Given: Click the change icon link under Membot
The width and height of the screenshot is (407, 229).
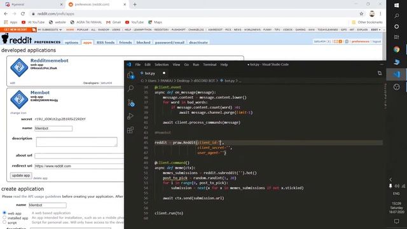Looking at the screenshot, I should (x=18, y=113).
